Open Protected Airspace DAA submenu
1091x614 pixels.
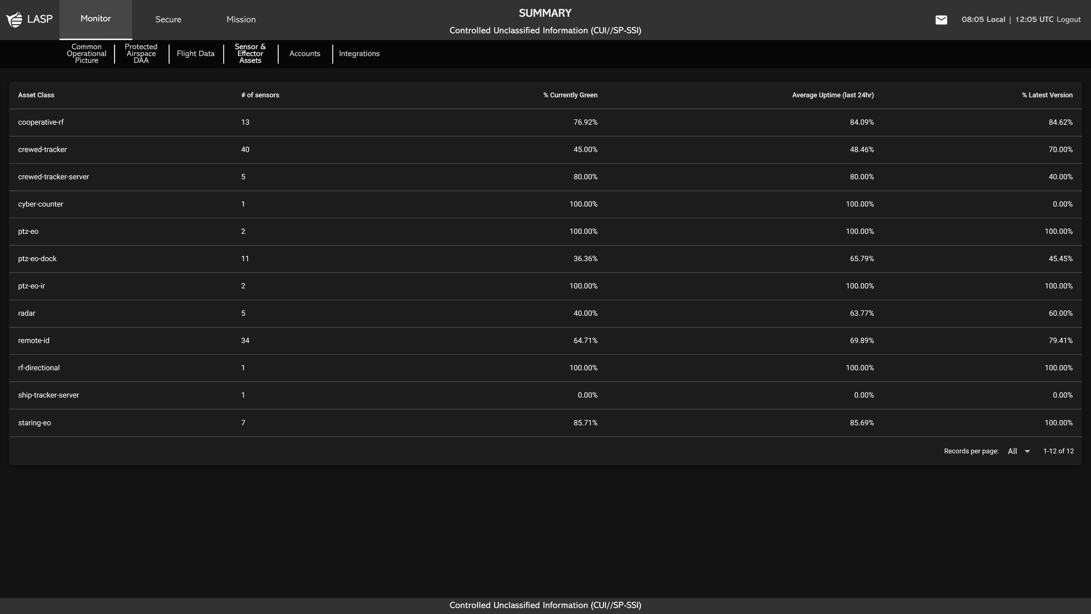click(x=141, y=53)
